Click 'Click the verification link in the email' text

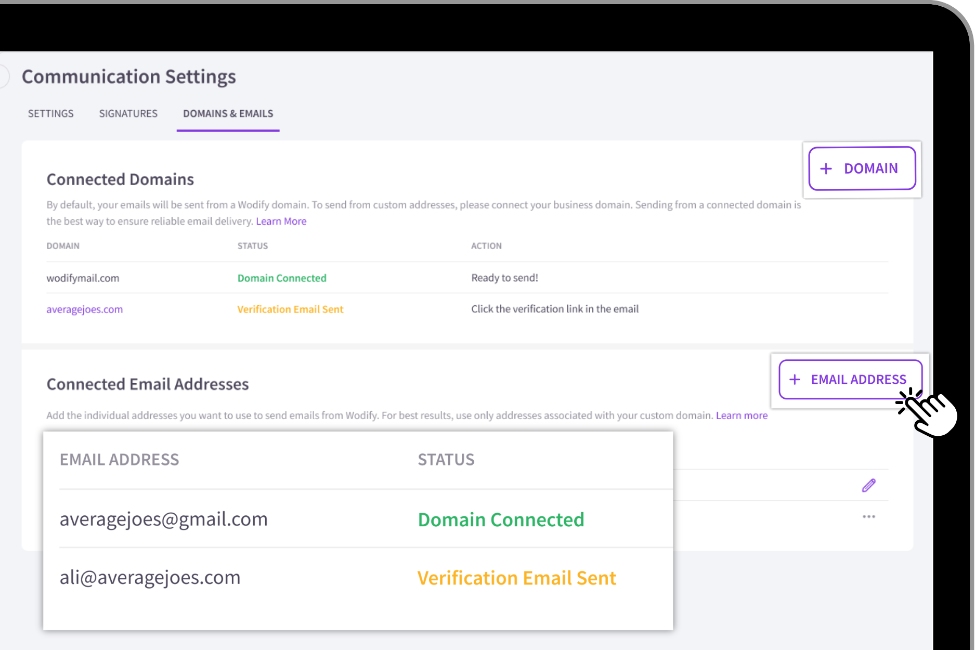coord(555,309)
